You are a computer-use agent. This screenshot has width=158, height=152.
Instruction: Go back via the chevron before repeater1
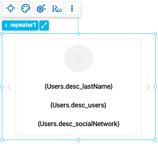[6, 25]
